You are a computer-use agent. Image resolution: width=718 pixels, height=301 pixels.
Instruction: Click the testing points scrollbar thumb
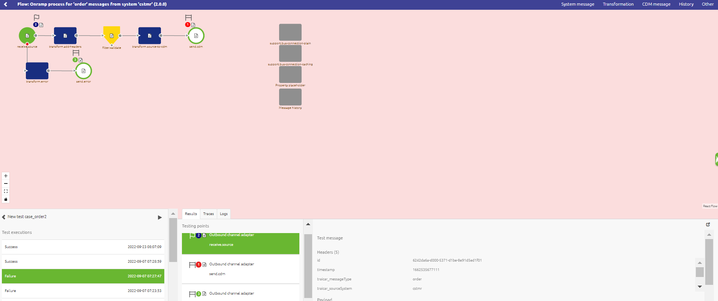(x=308, y=266)
